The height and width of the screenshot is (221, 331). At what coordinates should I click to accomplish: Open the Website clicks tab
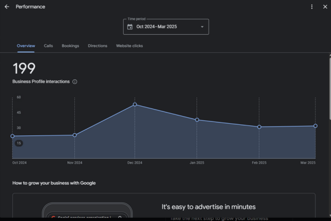(x=130, y=46)
